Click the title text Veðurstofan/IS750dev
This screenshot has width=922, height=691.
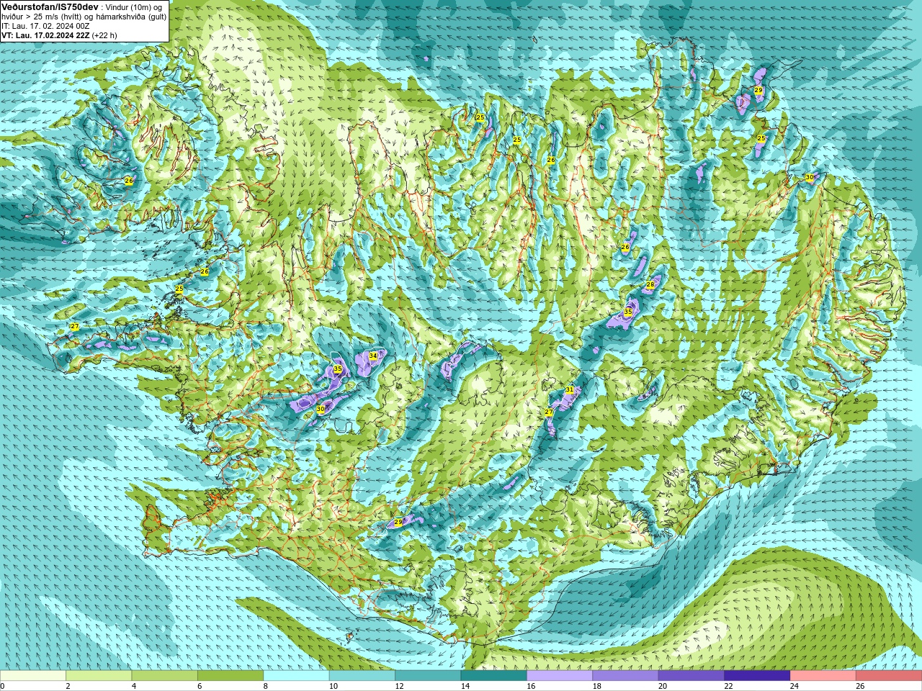50,6
